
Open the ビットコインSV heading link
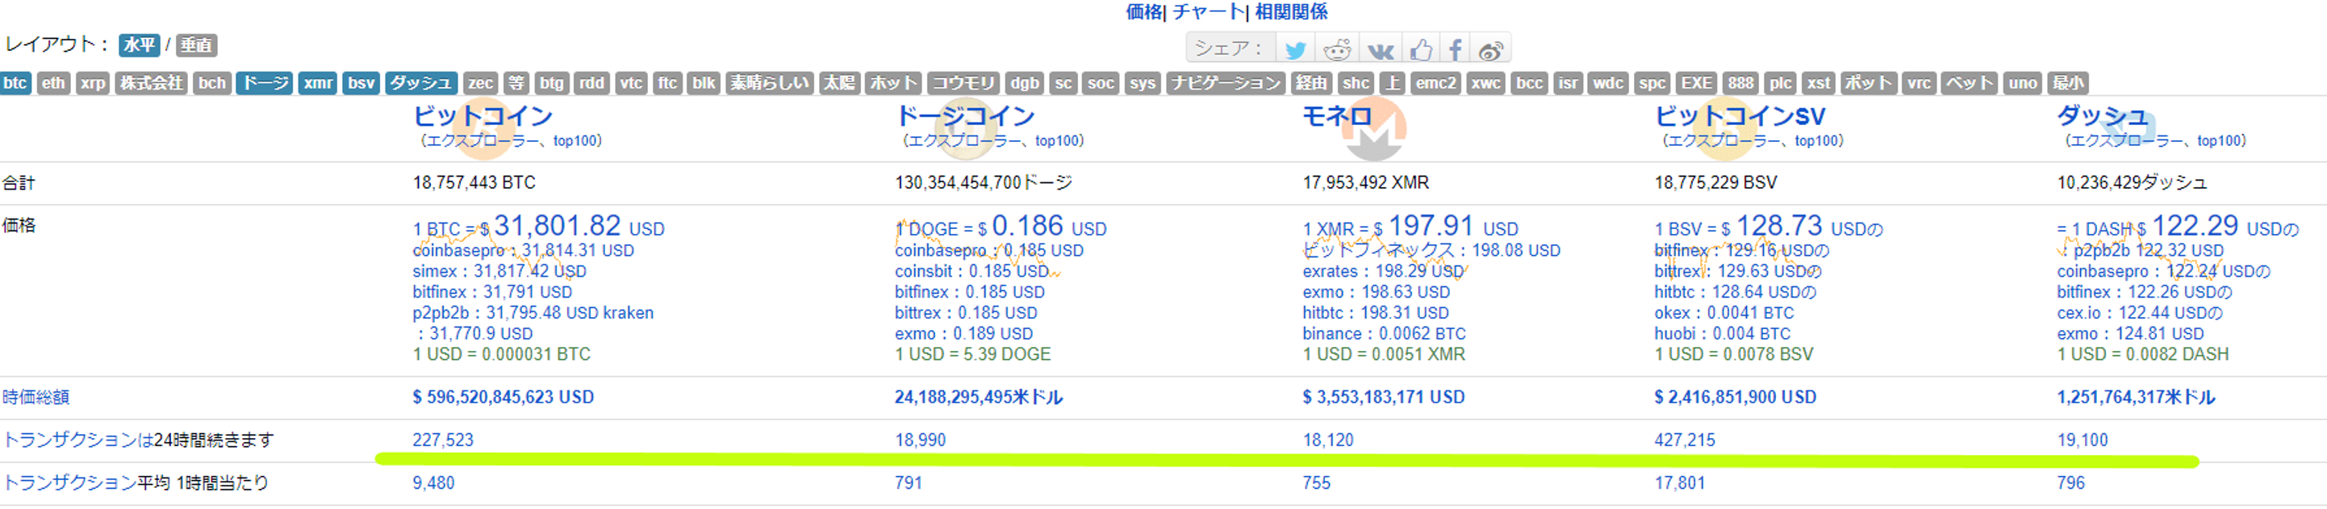(1740, 115)
